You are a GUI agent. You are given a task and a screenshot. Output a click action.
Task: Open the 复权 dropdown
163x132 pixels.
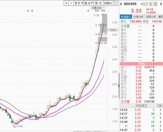pos(79,3)
